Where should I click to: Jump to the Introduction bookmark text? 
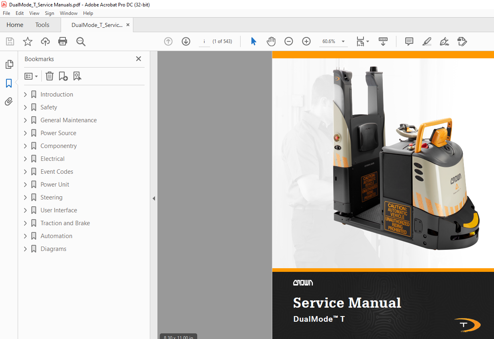[x=57, y=95]
